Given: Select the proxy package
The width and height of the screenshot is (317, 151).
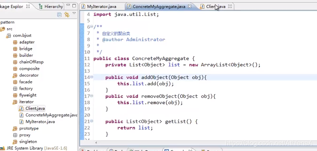Looking at the screenshot, I should coord(25,135).
